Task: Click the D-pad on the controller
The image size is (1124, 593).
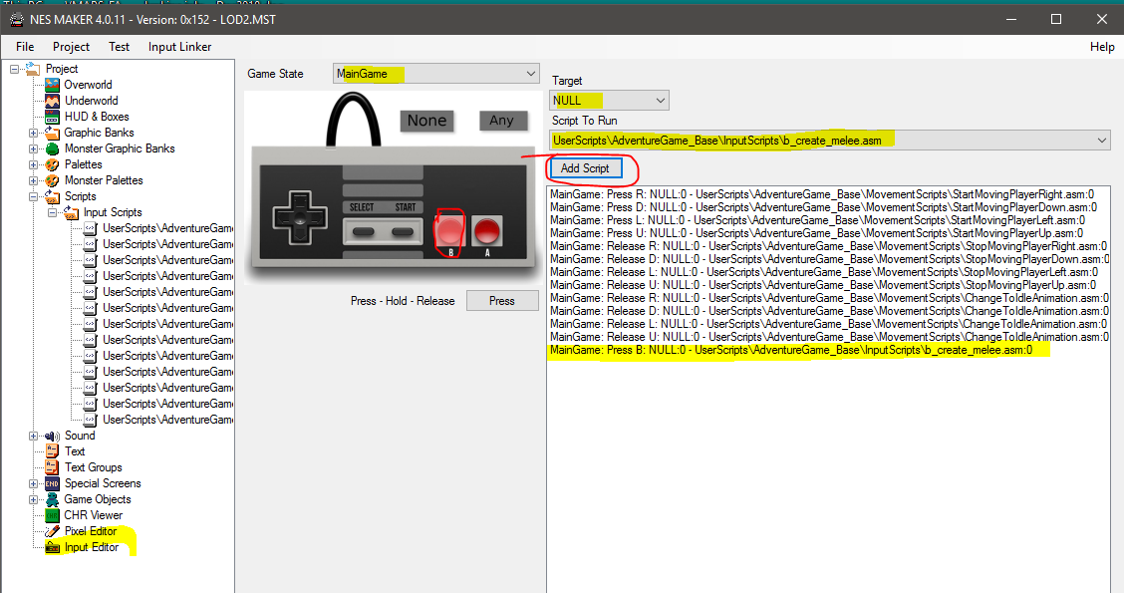Action: (300, 217)
